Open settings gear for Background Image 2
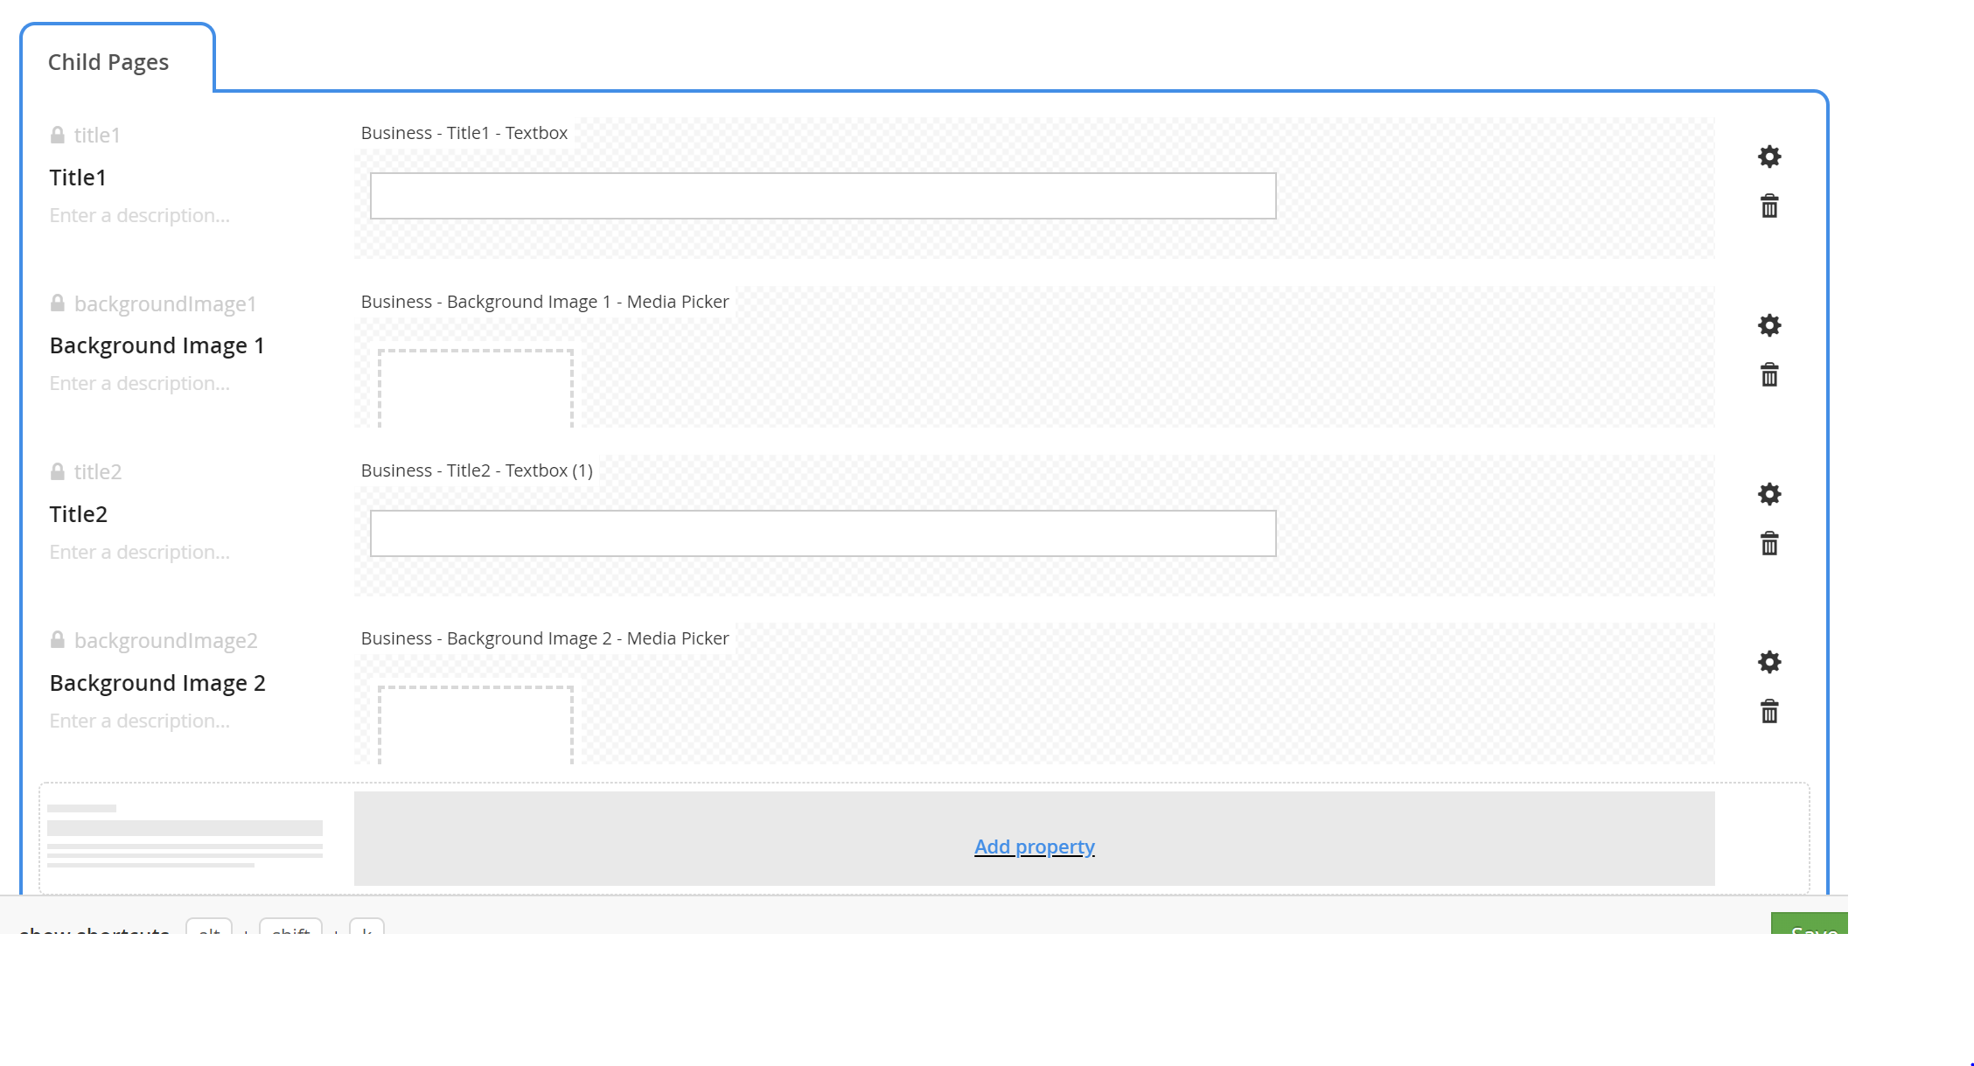 click(1768, 662)
